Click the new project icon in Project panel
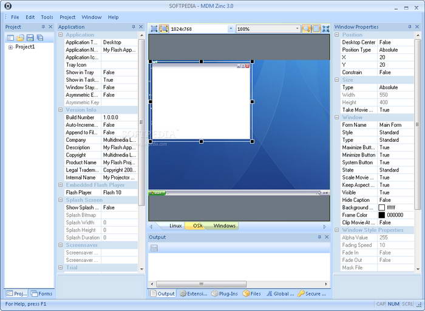This screenshot has height=311, width=425. [x=10, y=38]
